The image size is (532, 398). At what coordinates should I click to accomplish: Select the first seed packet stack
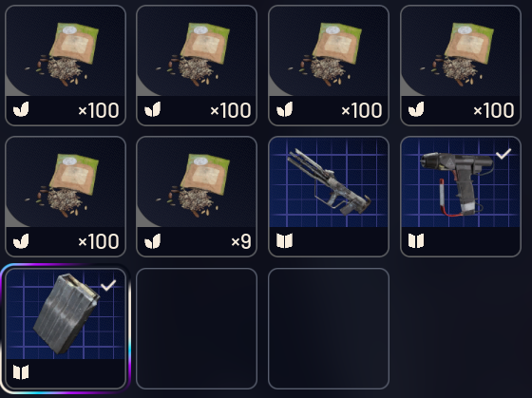pos(66,66)
